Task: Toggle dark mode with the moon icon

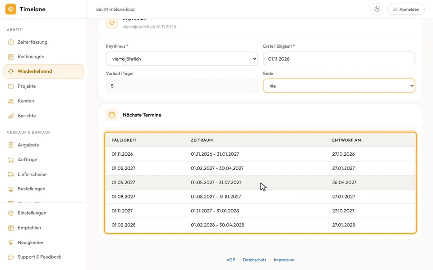Action: pos(377,9)
